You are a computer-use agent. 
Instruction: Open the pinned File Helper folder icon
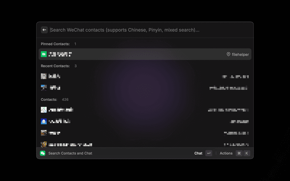(x=43, y=54)
